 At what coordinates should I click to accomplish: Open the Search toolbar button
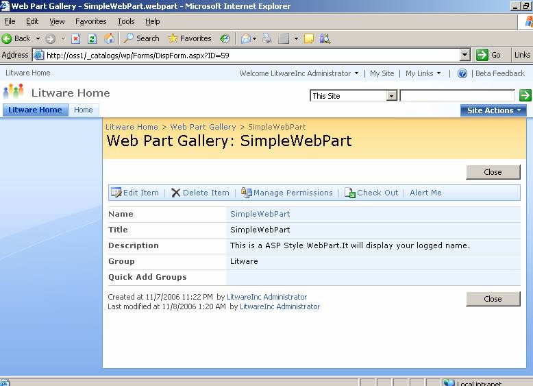pos(141,38)
